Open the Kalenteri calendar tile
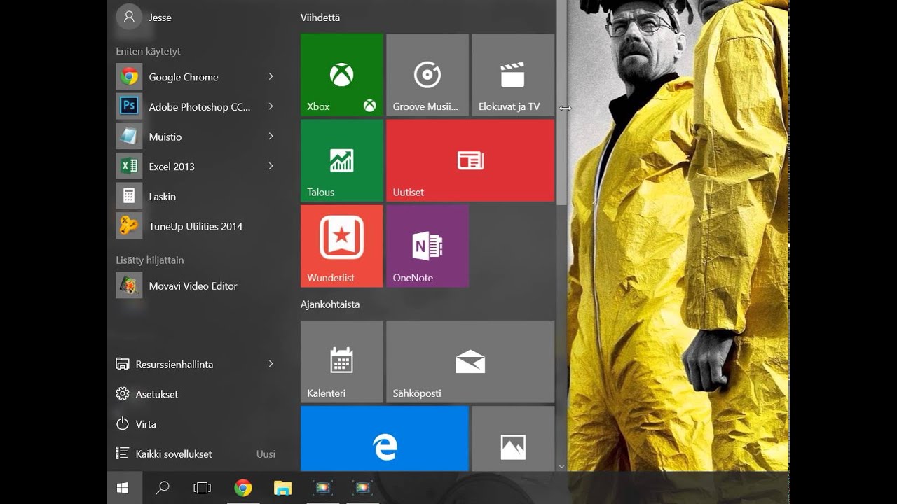The width and height of the screenshot is (897, 504). 342,362
